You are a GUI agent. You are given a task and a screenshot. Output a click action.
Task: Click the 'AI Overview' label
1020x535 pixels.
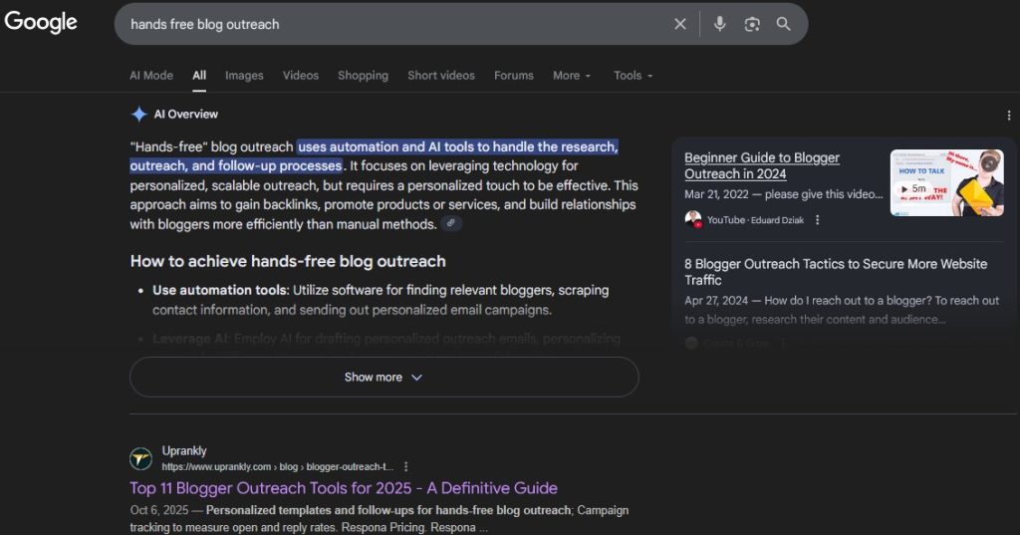click(x=186, y=114)
